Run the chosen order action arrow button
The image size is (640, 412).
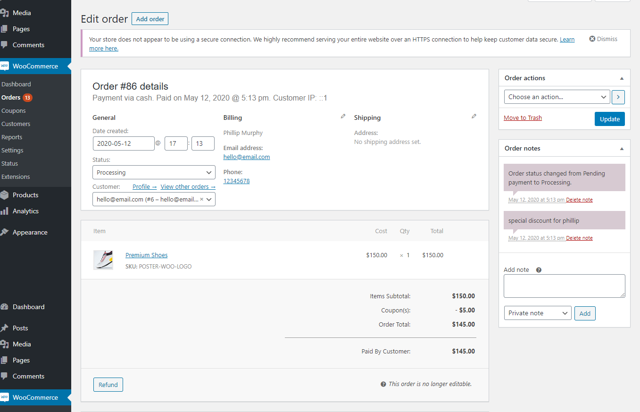pos(618,97)
